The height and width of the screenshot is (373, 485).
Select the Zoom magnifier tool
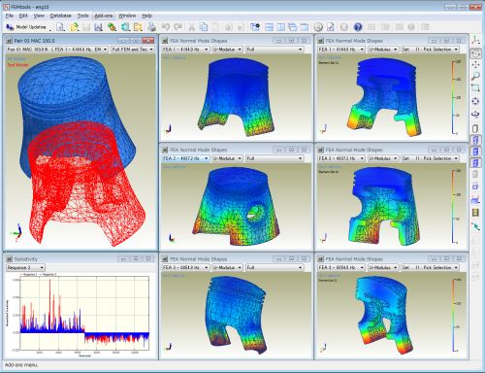(x=475, y=77)
